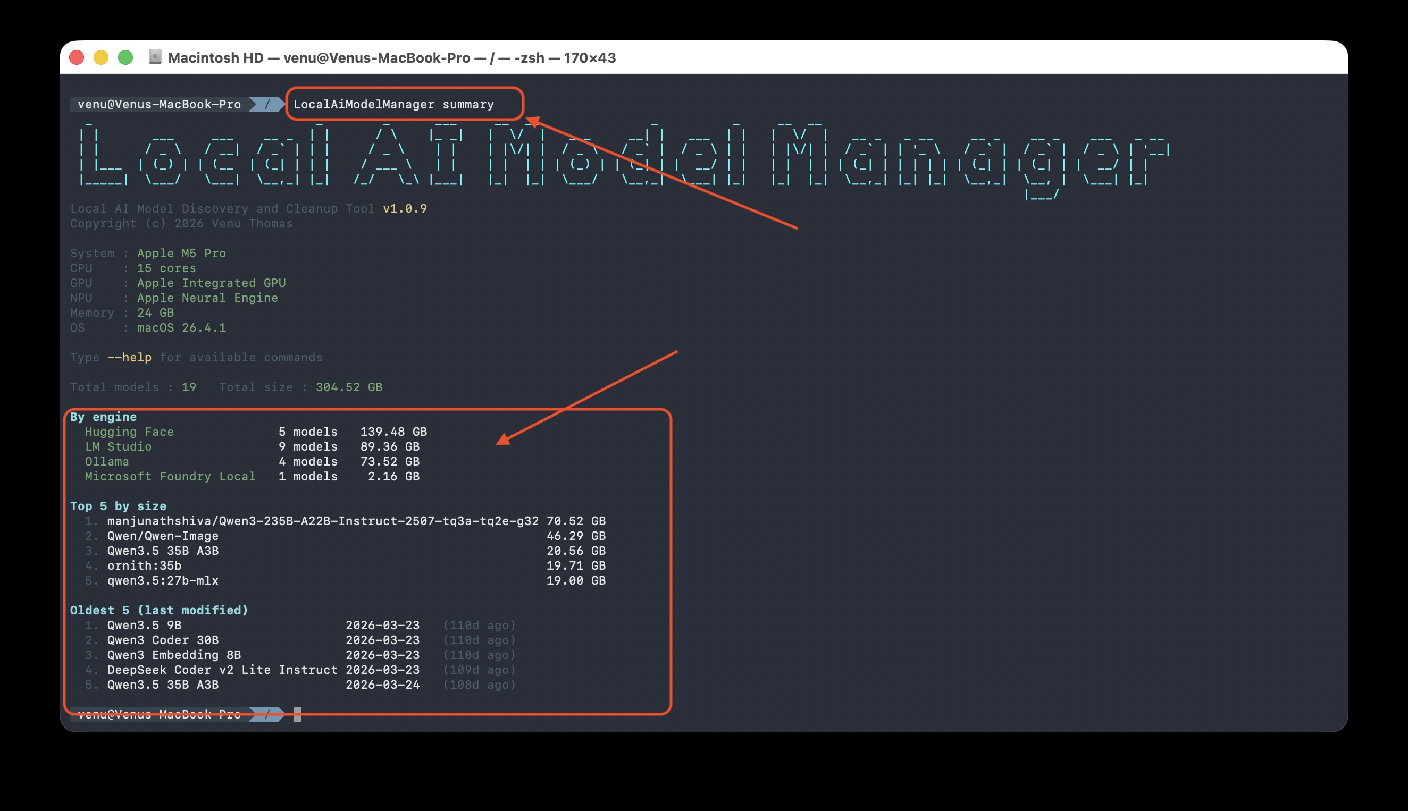Click the 'Copyright (c) 2026 Venu Thomas' line

pyautogui.click(x=182, y=223)
